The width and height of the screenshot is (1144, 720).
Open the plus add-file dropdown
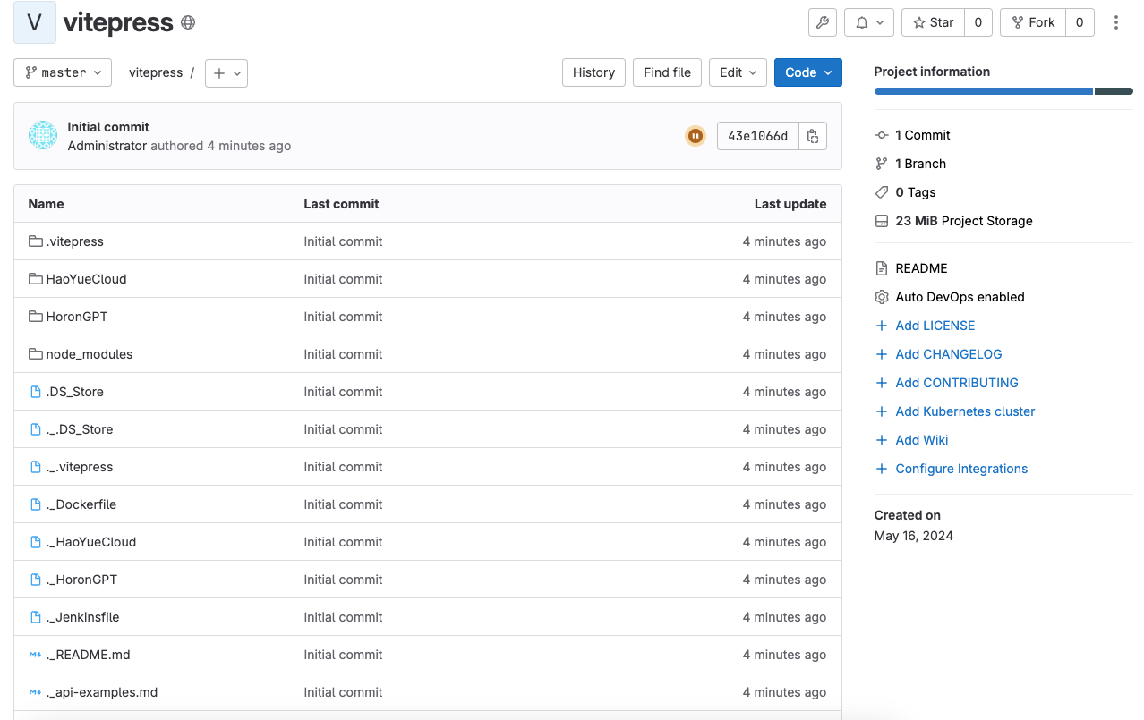pos(226,72)
